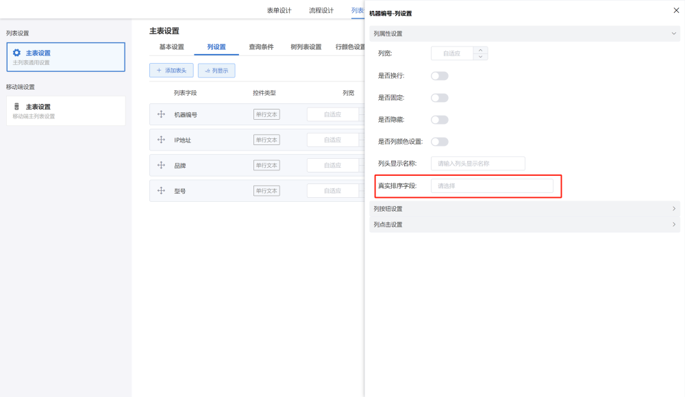Increase 列宽 using the up arrow stepper
The height and width of the screenshot is (397, 685).
[x=480, y=50]
